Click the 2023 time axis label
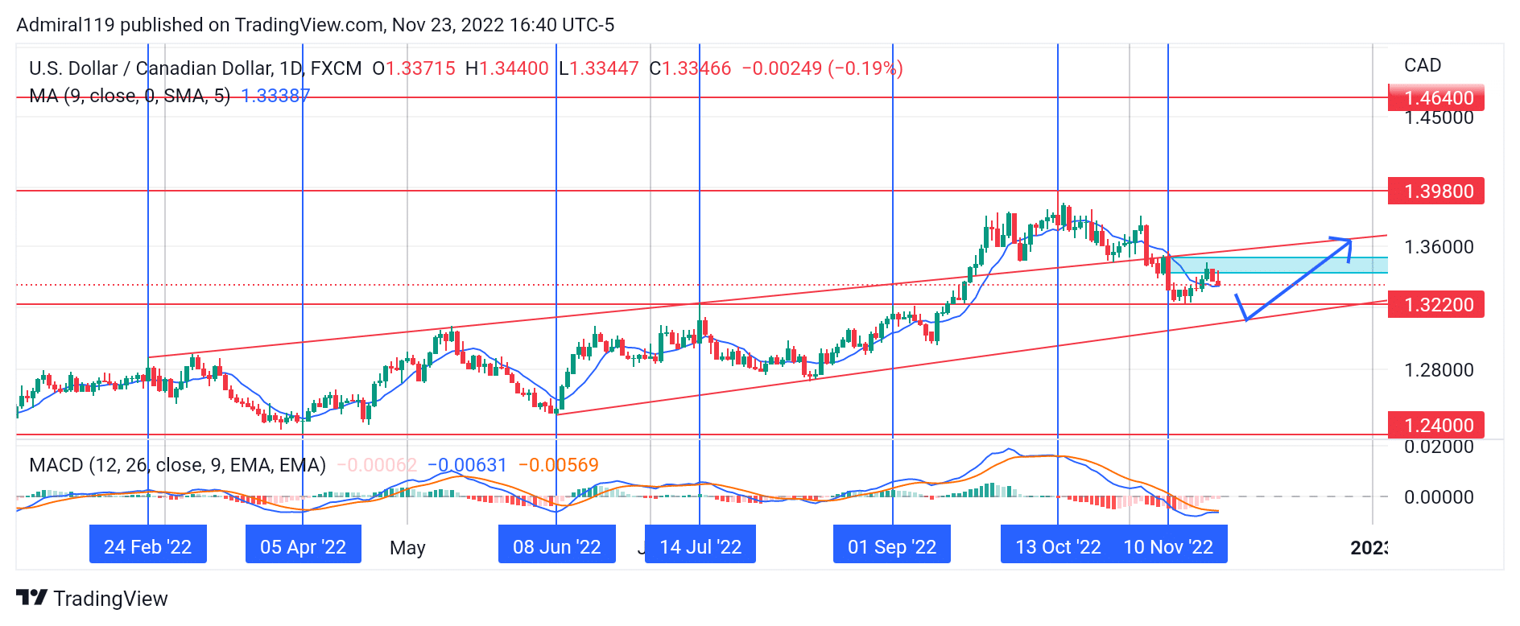Screen dimensions: 1520x626 (x=1369, y=548)
